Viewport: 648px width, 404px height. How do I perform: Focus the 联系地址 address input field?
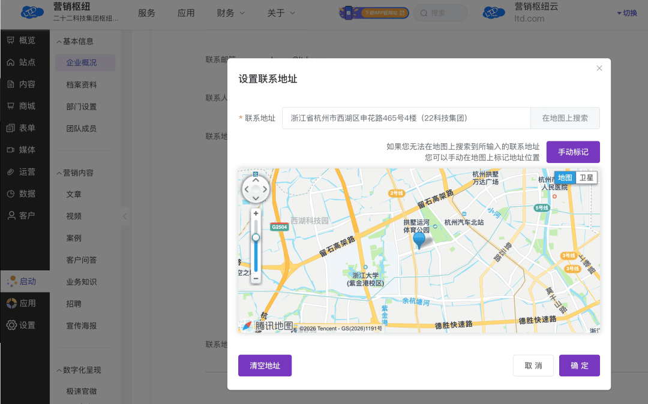point(406,118)
